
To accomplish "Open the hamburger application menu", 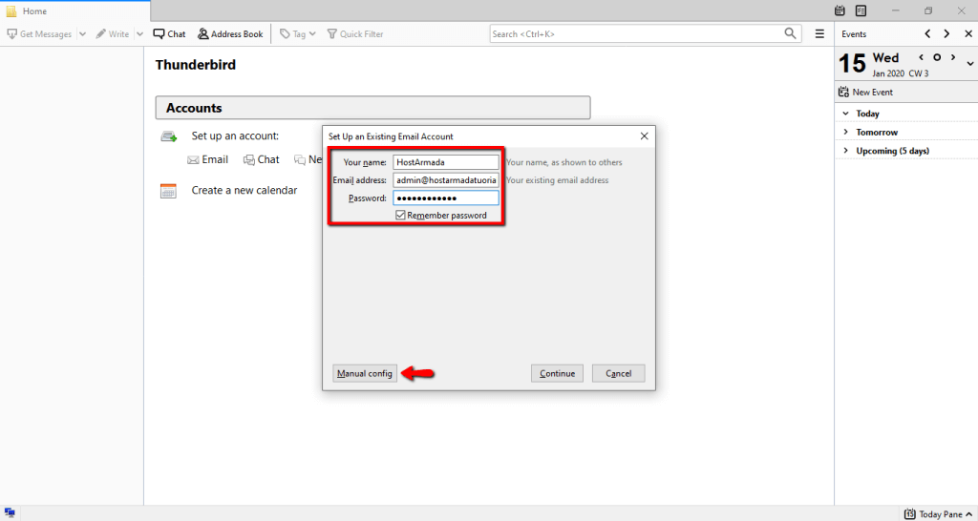I will [x=819, y=34].
